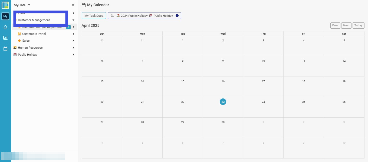This screenshot has height=162, width=368.
Task: Open Human Resources in sidebar
Action: (30, 48)
